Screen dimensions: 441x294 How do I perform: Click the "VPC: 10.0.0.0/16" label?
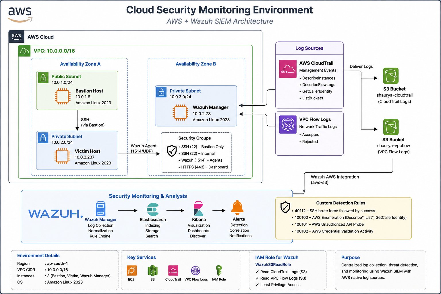[x=54, y=51]
